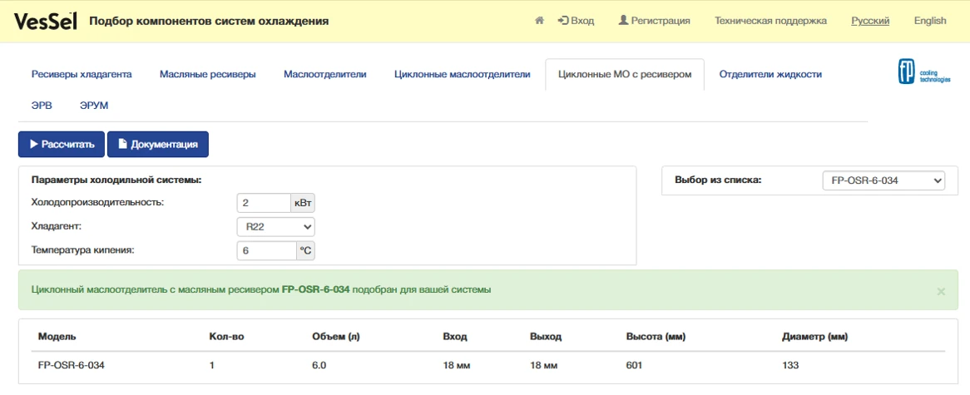Viewport: 970px width, 395px height.
Task: Click the diameter value 133
Action: [790, 365]
